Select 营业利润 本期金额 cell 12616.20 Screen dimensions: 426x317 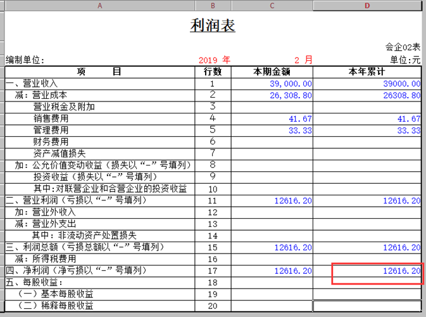point(272,201)
